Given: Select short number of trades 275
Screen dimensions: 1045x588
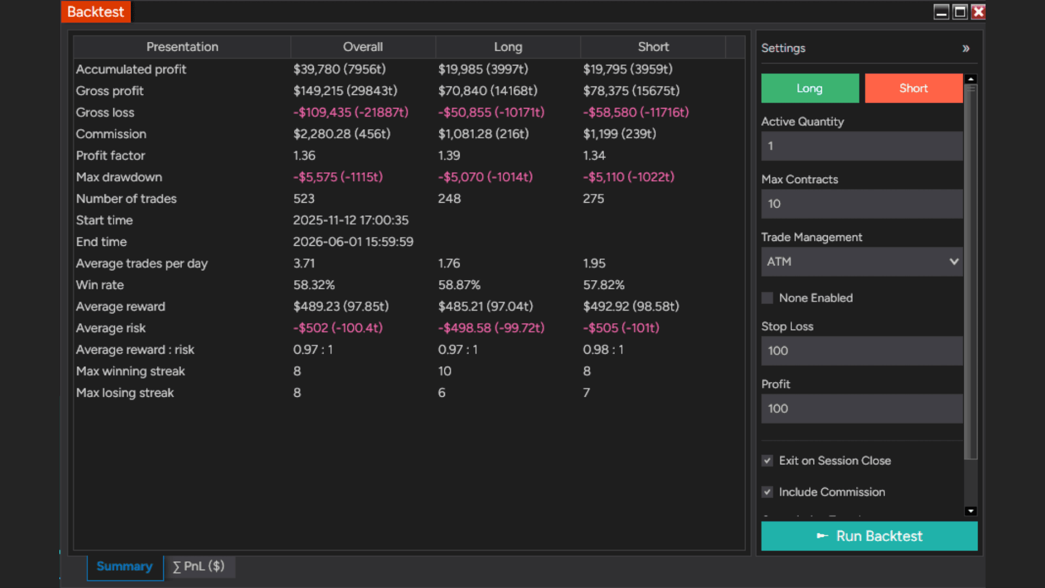Looking at the screenshot, I should point(593,199).
